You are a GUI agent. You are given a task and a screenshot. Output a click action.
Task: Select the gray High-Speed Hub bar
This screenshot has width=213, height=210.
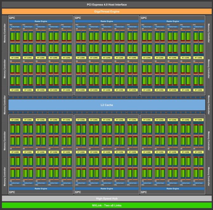coord(106,199)
